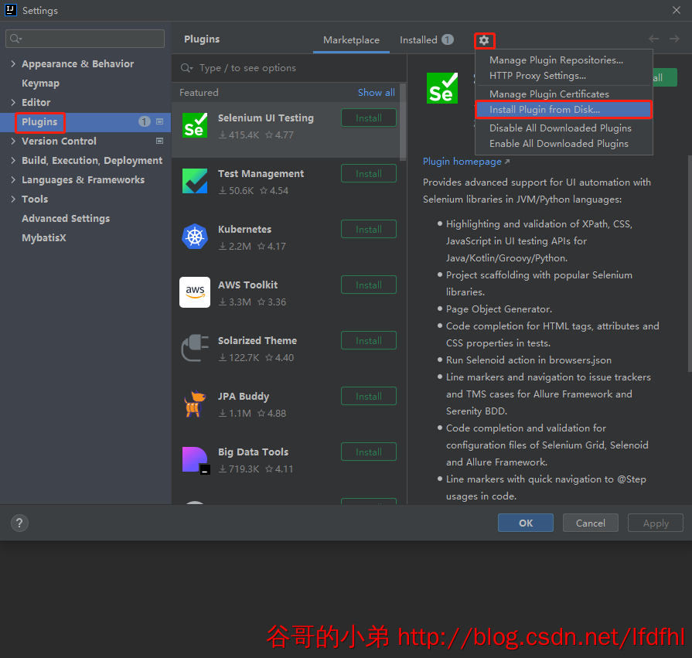
Task: Click the project-level icon beside Version Control
Action: click(160, 141)
